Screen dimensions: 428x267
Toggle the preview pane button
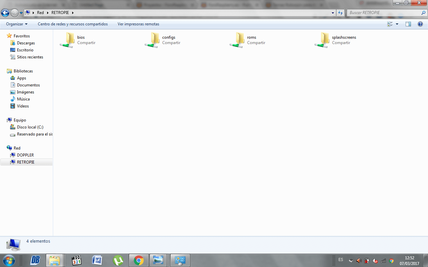[408, 24]
